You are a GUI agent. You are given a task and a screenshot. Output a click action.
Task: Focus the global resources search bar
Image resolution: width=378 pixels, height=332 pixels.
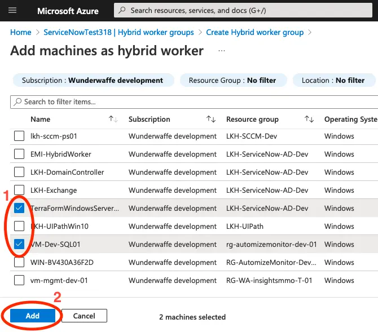[243, 10]
